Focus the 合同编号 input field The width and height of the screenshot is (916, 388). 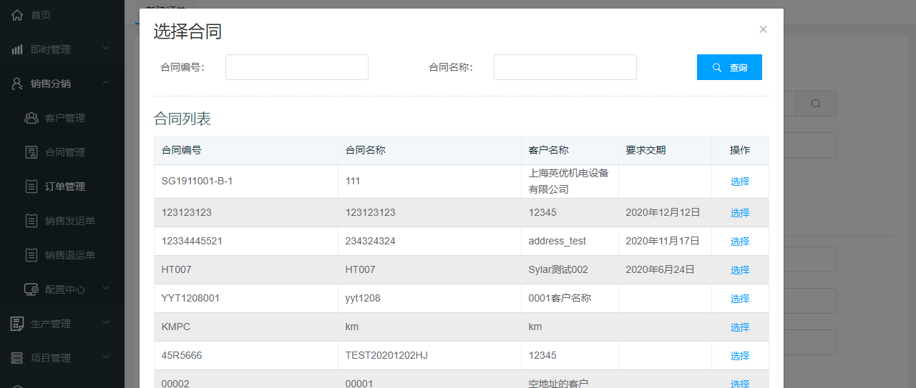click(297, 67)
